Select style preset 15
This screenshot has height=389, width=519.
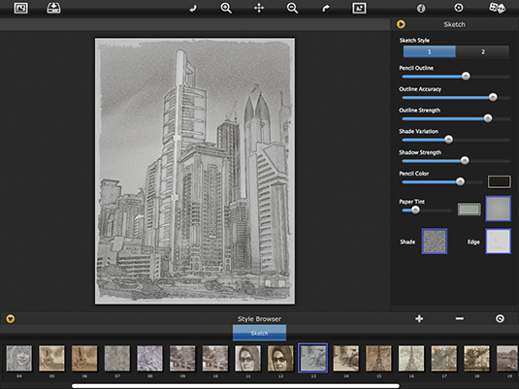(378, 358)
